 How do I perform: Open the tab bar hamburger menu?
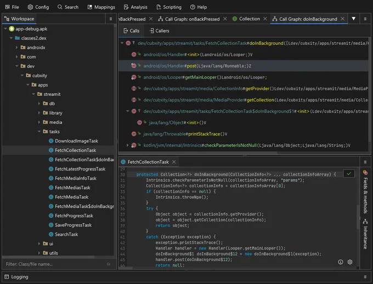(365, 19)
